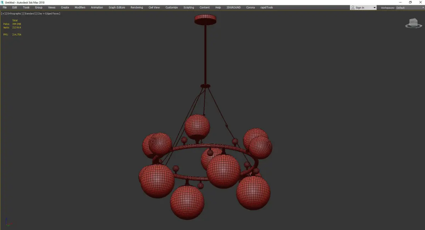Open the rapidTools menu

267,7
